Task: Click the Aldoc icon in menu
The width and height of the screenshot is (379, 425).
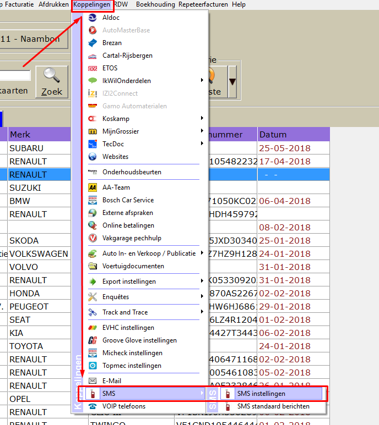Action: click(x=93, y=18)
